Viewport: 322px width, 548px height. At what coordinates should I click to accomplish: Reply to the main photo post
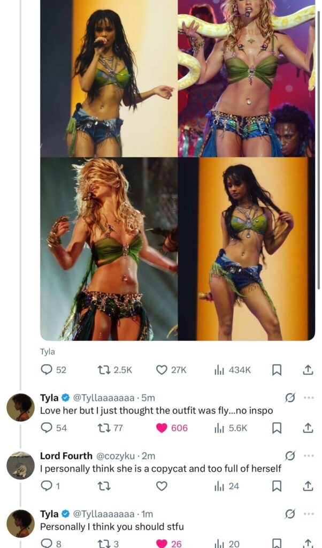coord(47,370)
